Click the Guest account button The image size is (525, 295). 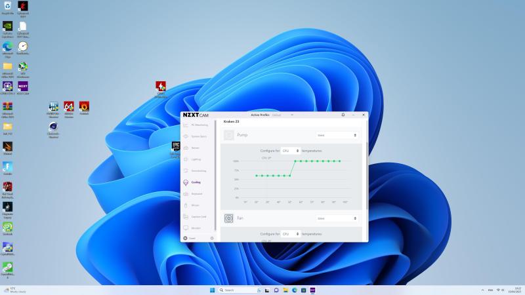(190, 238)
